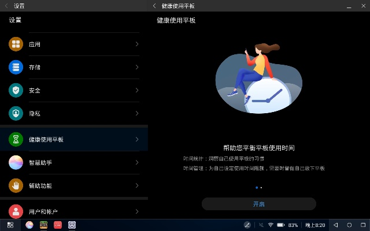Click the 晚上8:20 clock in the taskbar

point(315,225)
